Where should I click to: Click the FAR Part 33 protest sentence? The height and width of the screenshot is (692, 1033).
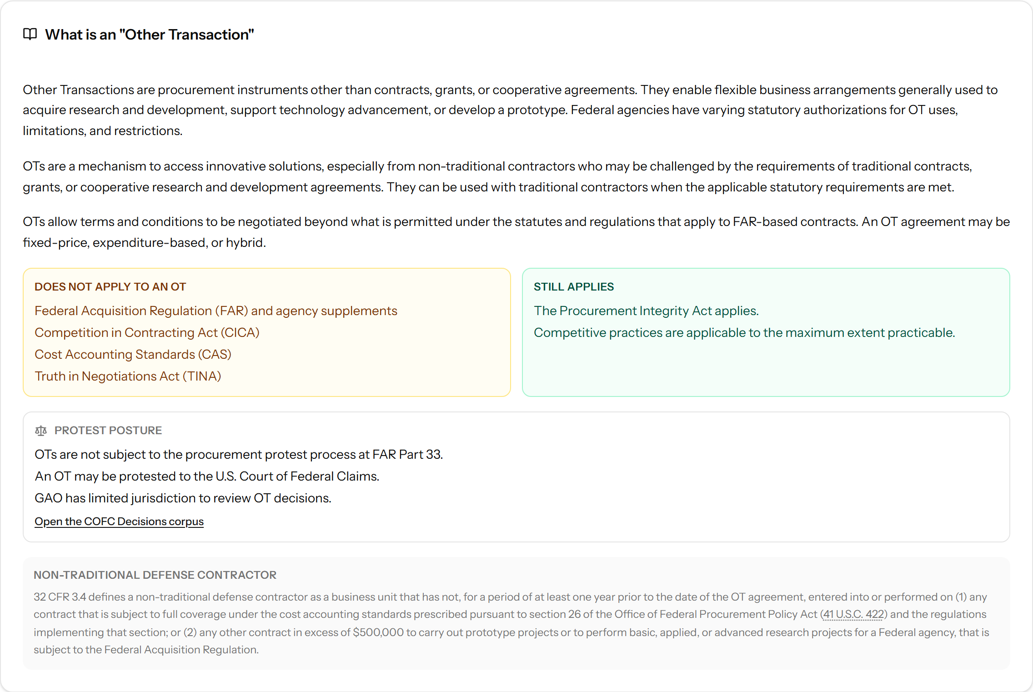[239, 455]
